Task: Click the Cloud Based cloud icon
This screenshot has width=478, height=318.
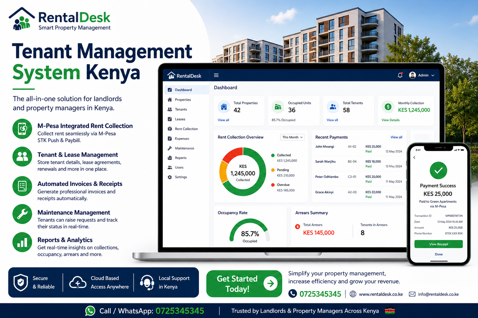Action: click(x=78, y=283)
